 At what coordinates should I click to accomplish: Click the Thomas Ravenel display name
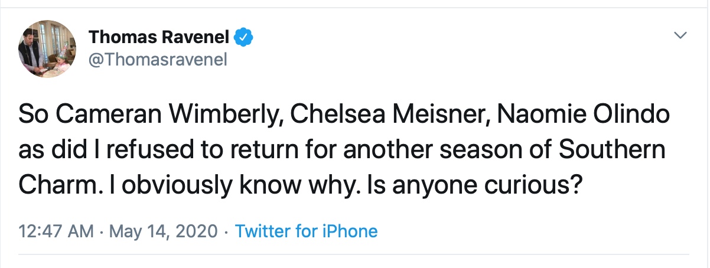pyautogui.click(x=159, y=38)
